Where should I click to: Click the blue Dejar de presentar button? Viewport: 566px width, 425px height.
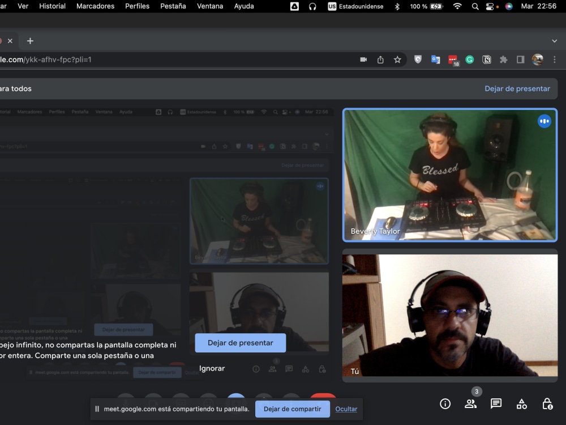241,343
